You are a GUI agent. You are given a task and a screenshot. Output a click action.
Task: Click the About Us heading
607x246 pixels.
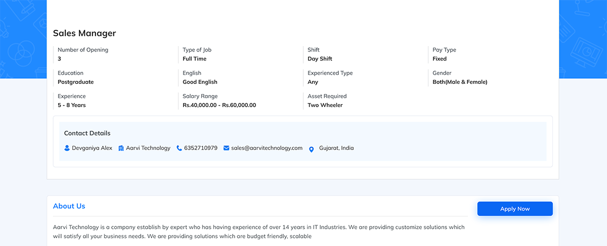pyautogui.click(x=69, y=206)
